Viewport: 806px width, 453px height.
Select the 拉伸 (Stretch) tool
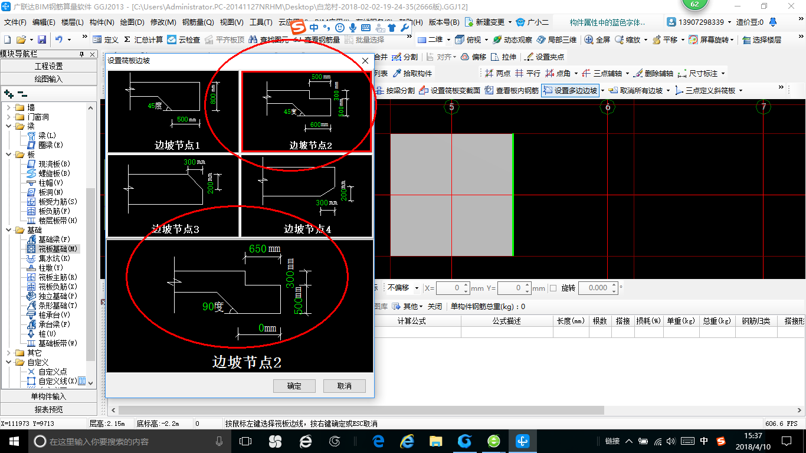(x=503, y=57)
